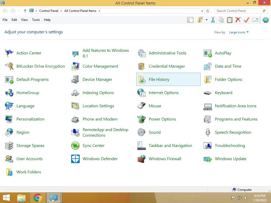Open the Windows Firewall brick icon

tap(142, 159)
